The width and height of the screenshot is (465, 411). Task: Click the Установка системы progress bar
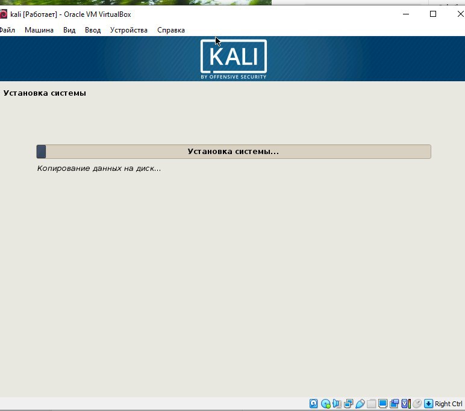click(x=234, y=152)
